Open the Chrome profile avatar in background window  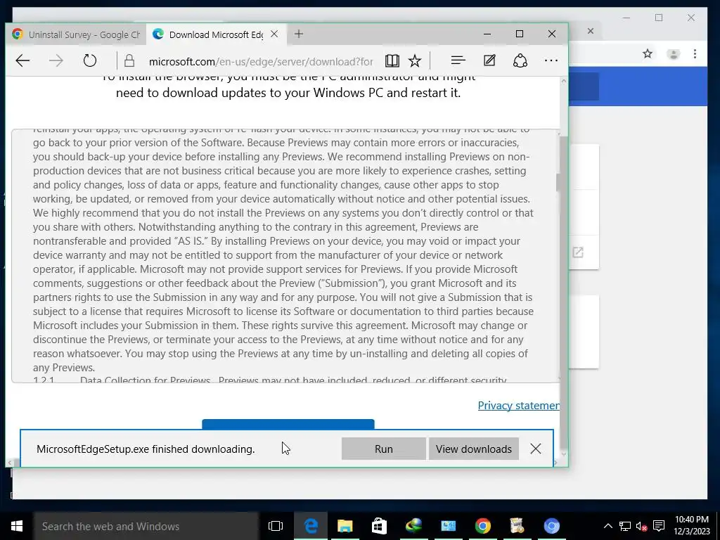pyautogui.click(x=674, y=54)
